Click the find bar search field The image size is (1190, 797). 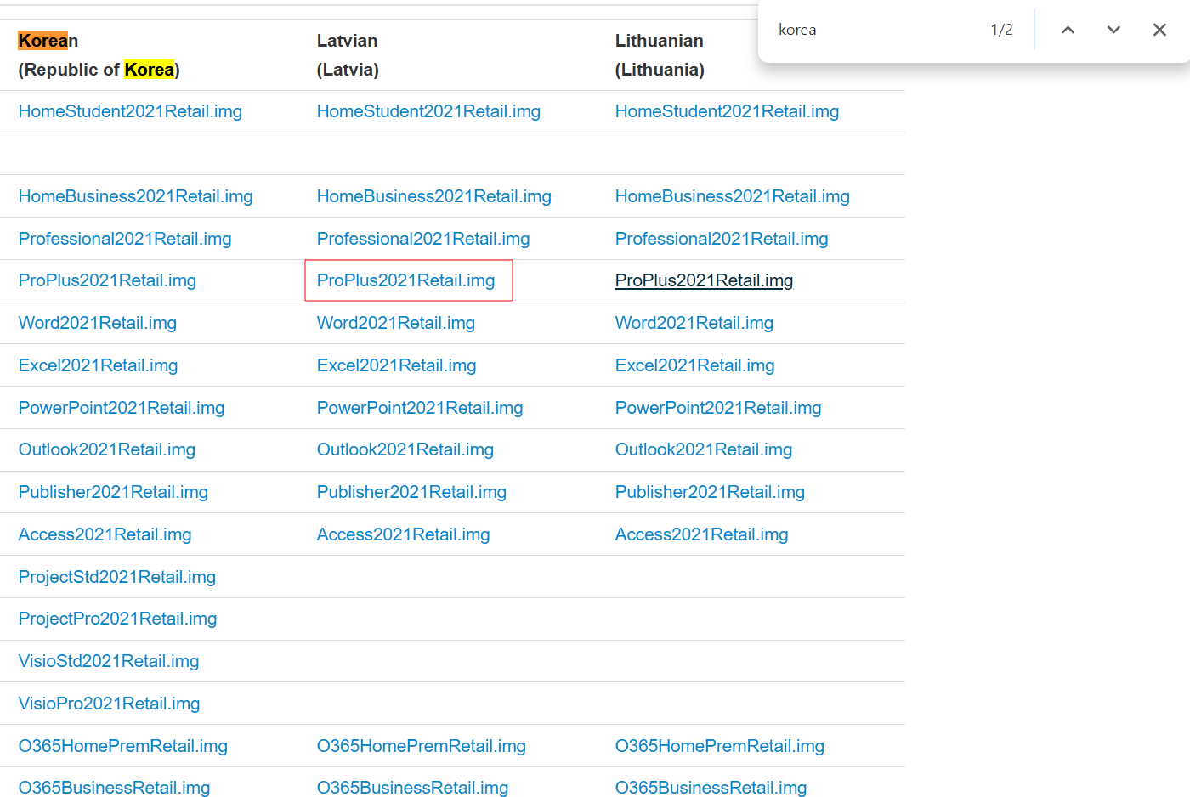[875, 30]
